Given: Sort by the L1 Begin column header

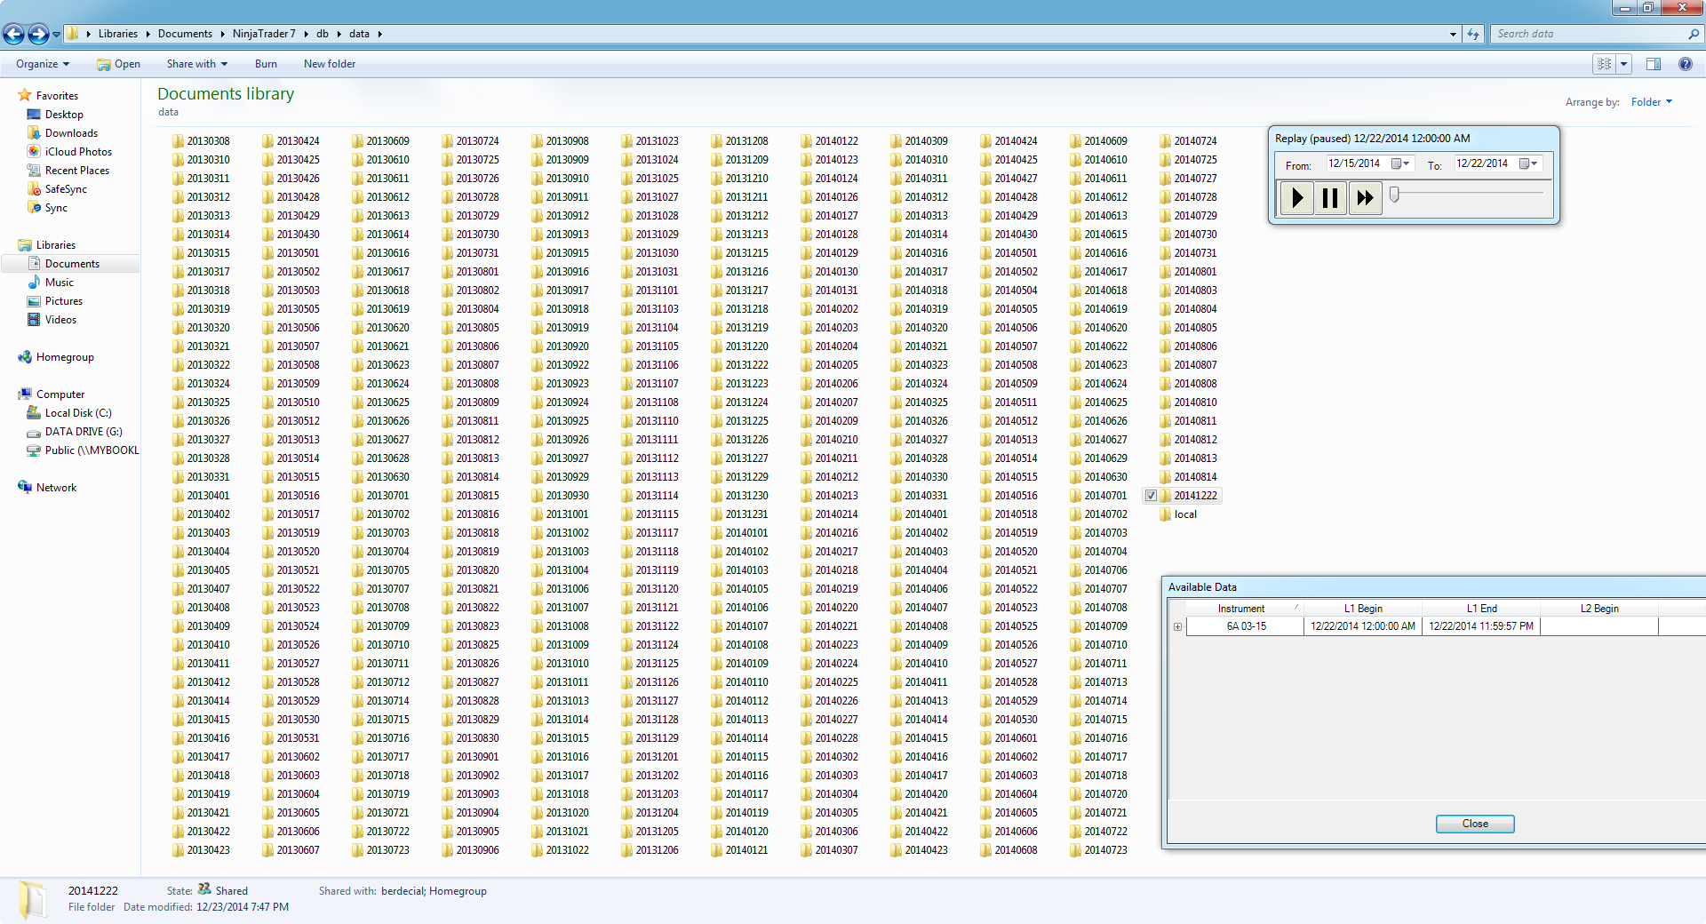Looking at the screenshot, I should click(1363, 609).
